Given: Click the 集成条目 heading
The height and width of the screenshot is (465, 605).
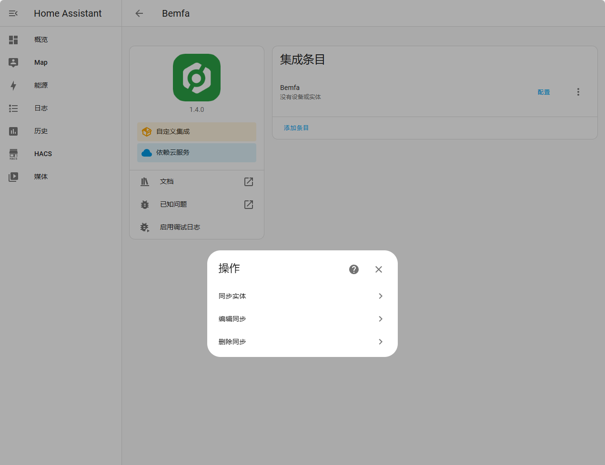Looking at the screenshot, I should [x=302, y=59].
